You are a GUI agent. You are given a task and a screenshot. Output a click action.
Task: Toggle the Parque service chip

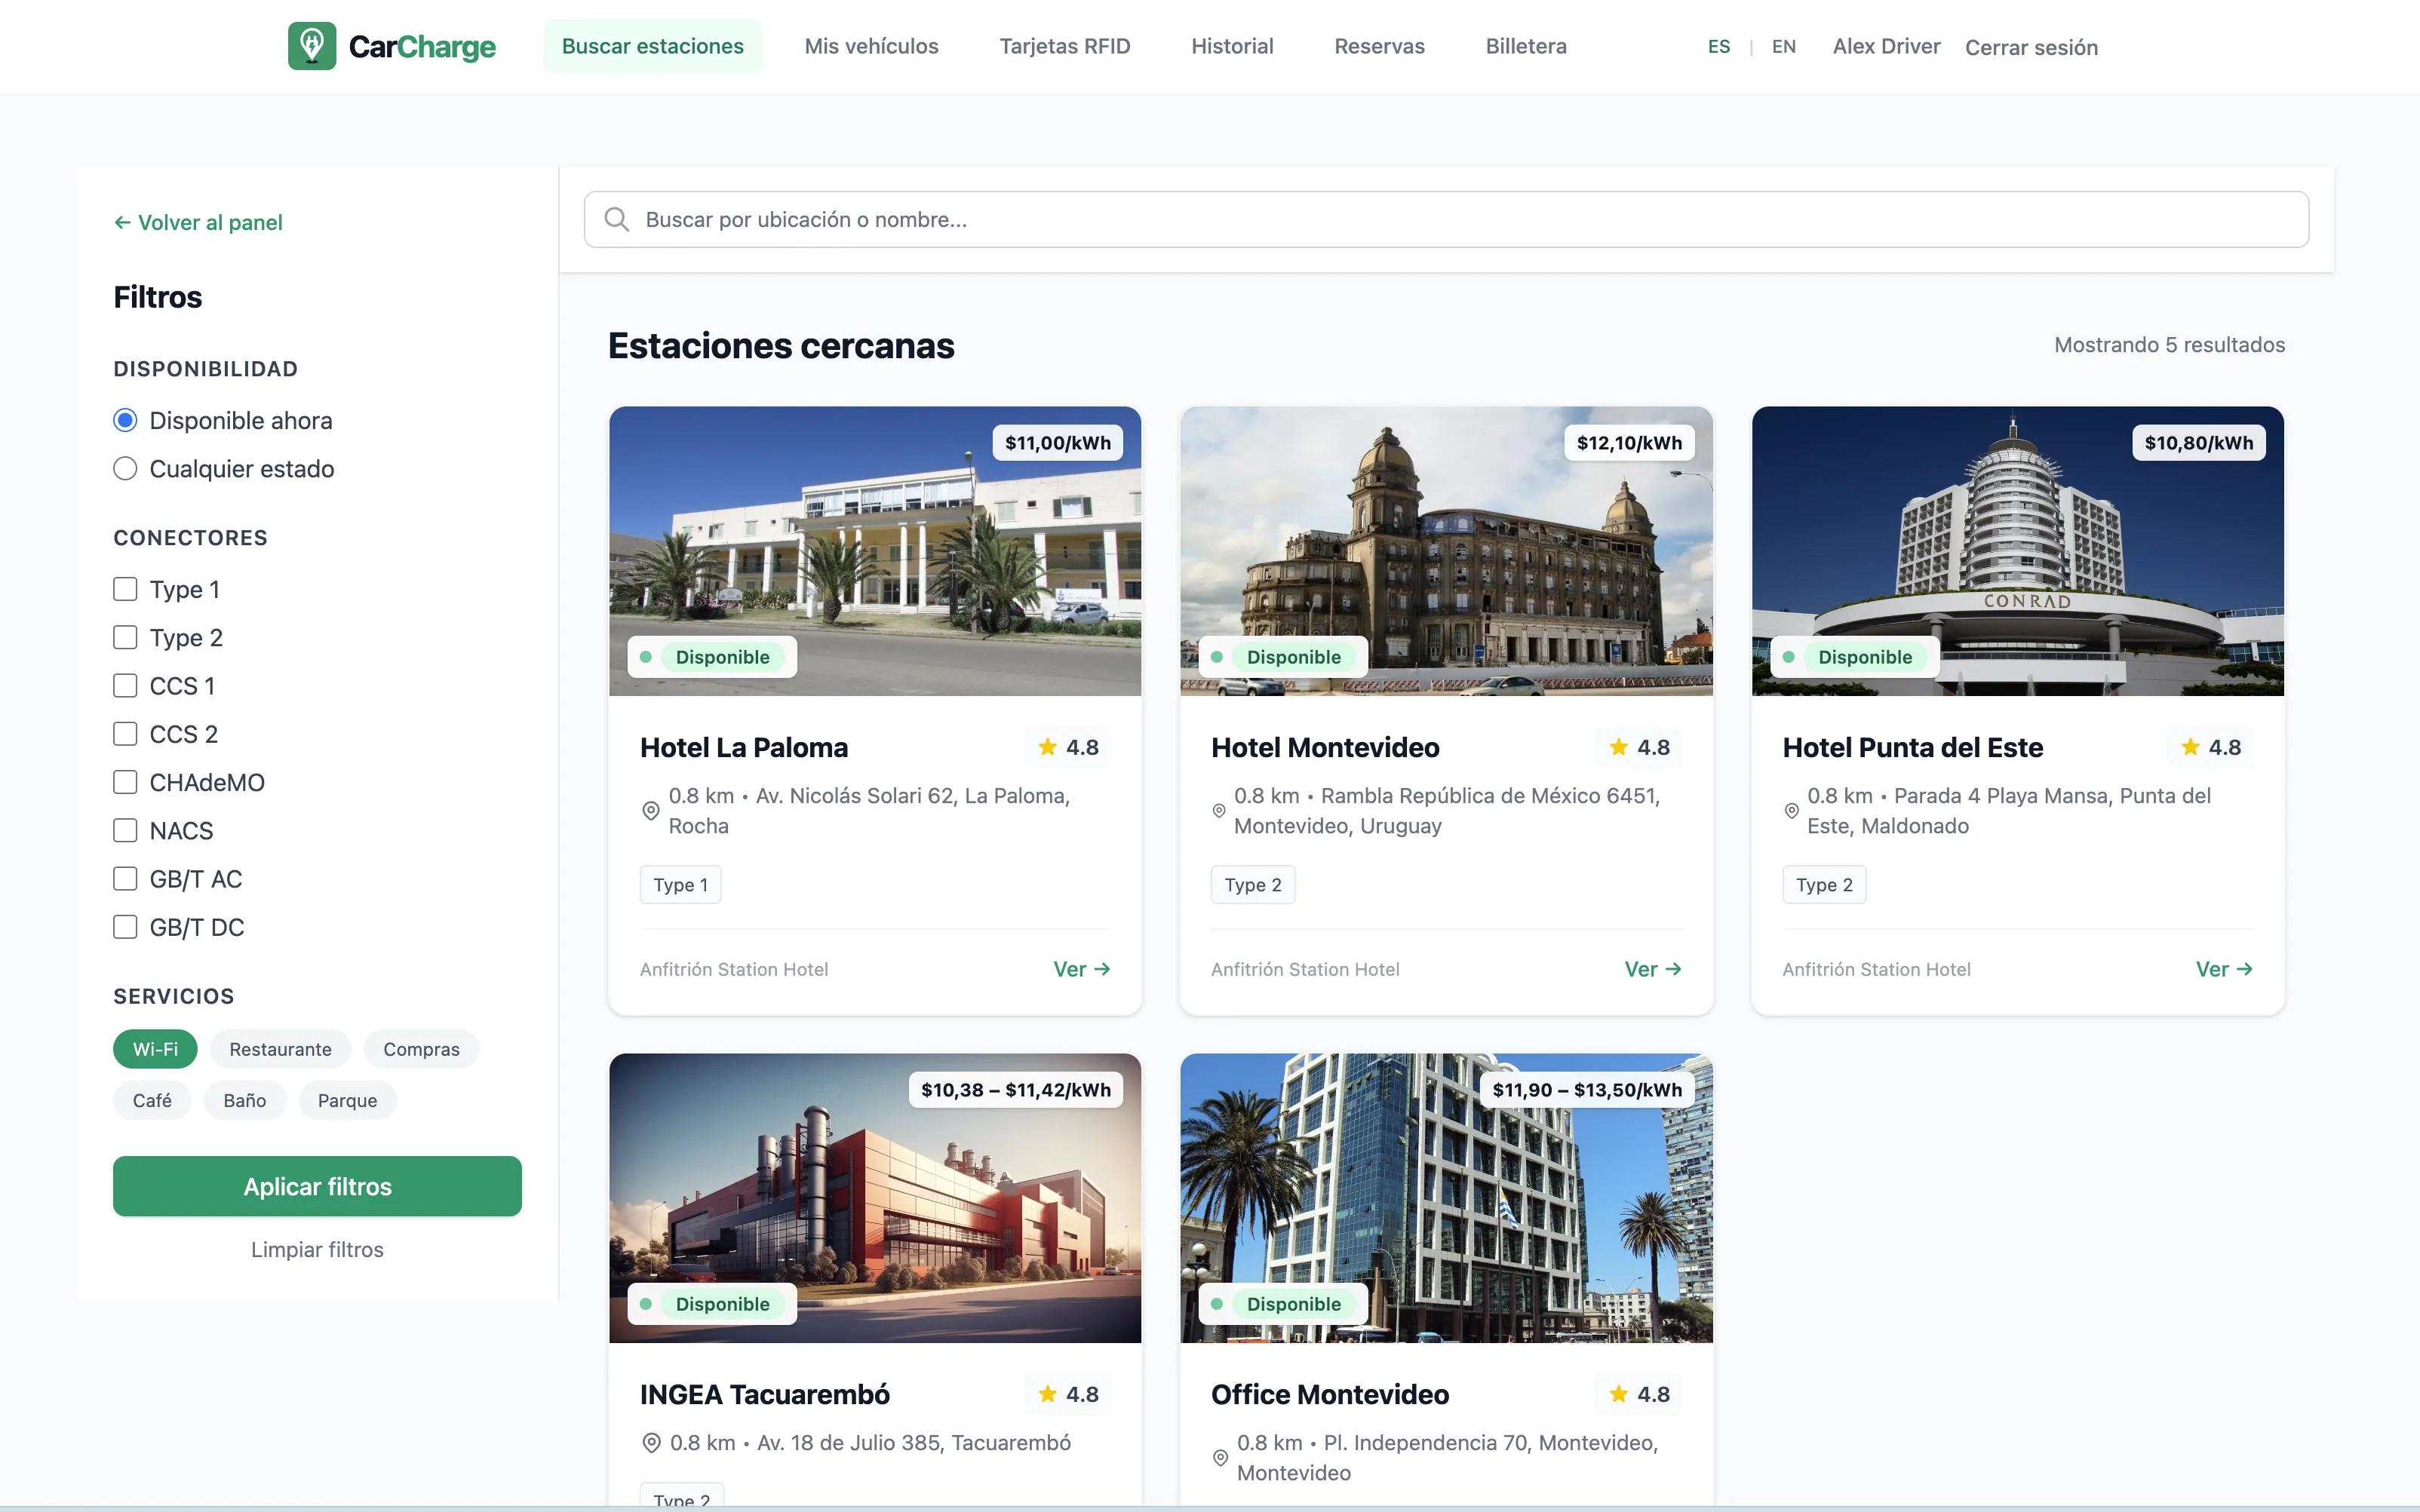pyautogui.click(x=347, y=1100)
